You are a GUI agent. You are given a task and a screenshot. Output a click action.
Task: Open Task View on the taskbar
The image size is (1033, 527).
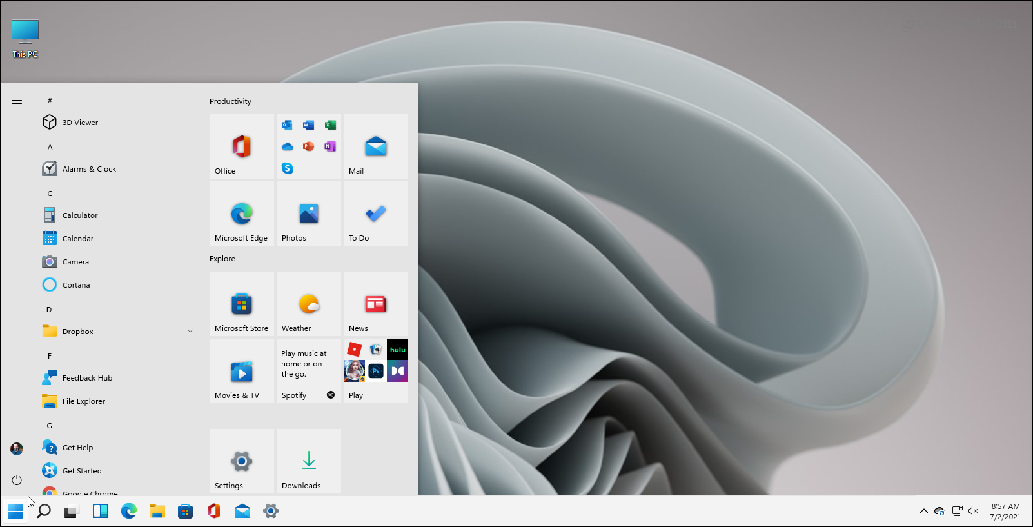pos(71,512)
